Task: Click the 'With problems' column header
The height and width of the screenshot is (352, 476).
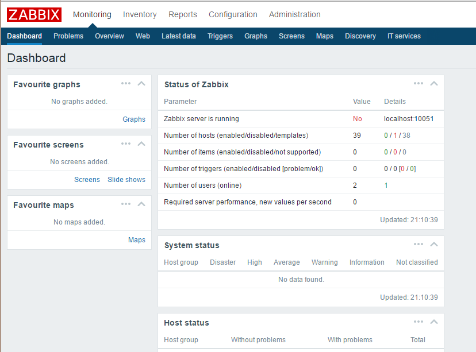Action: coord(350,340)
